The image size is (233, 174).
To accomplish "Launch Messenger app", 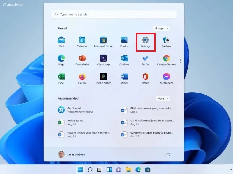I will point(166,79).
